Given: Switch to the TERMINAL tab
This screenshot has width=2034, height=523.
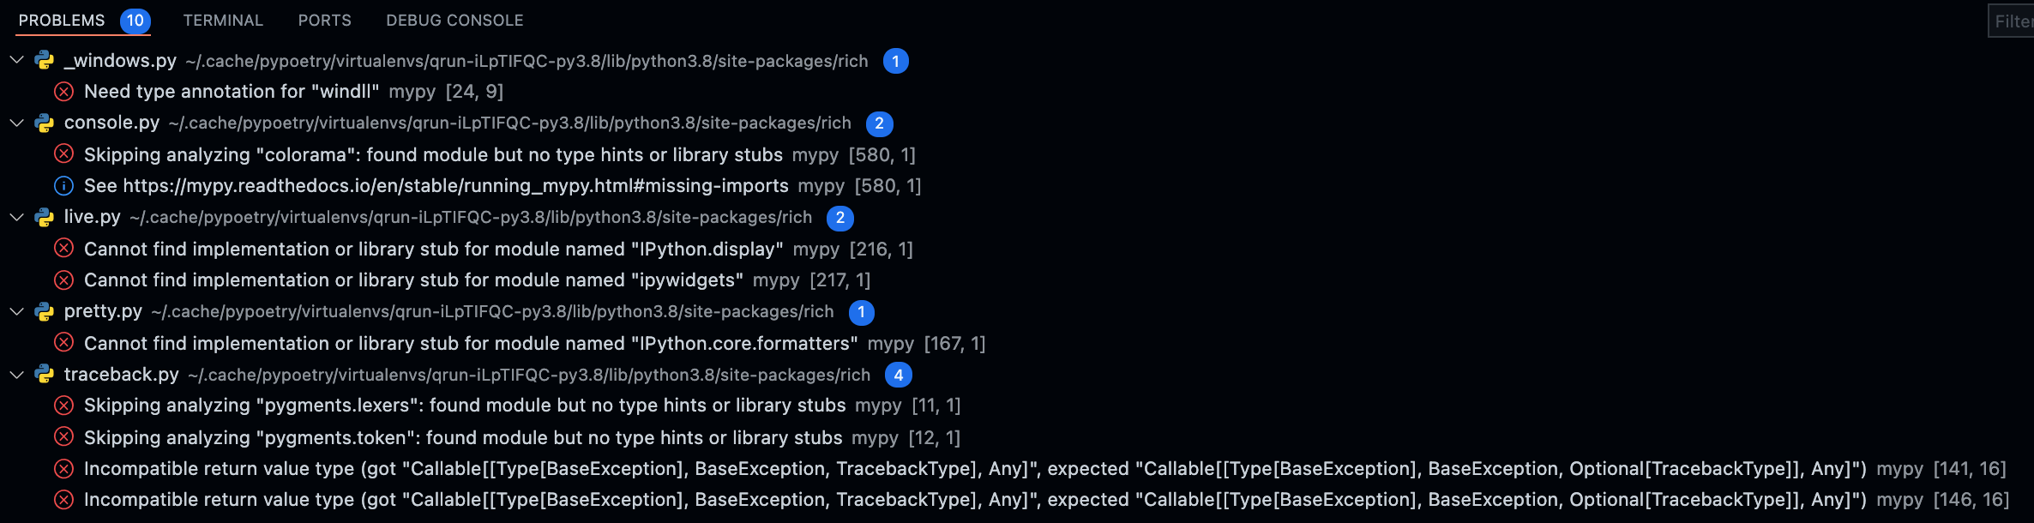Looking at the screenshot, I should pyautogui.click(x=221, y=19).
